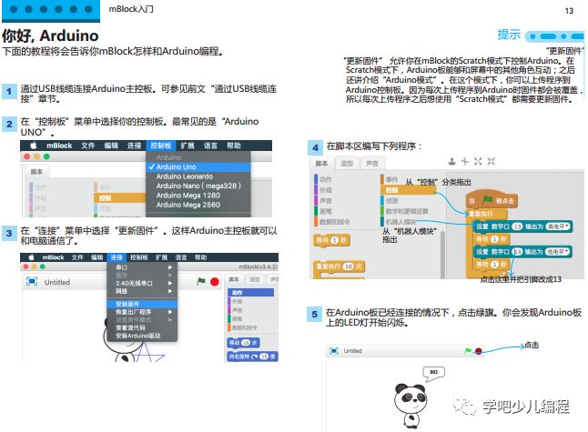Open the Apple menu above the 安装固件 dropdown
The image size is (588, 432).
click(32, 257)
